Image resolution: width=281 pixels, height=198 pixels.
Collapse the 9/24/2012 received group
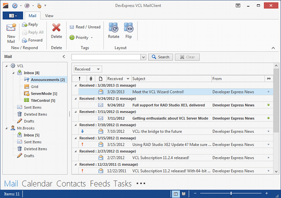[76, 99]
